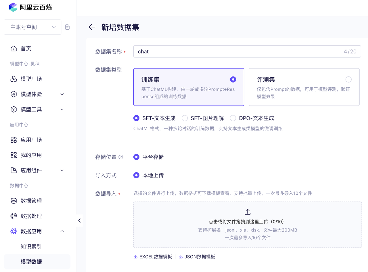Click the help icon next to 存储位置
Image resolution: width=368 pixels, height=272 pixels.
pos(121,157)
